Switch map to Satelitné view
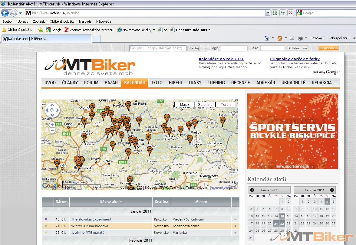The height and width of the screenshot is (245, 356). [x=205, y=105]
